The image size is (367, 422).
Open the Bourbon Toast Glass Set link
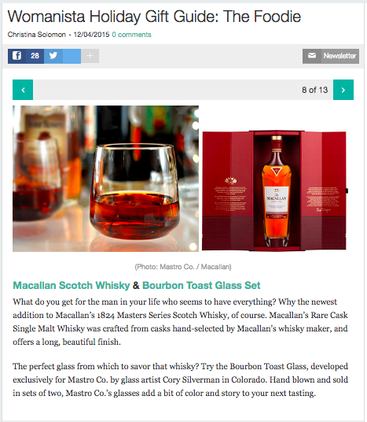[x=201, y=285]
